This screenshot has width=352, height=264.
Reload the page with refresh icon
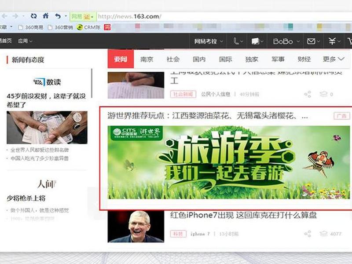(34, 16)
